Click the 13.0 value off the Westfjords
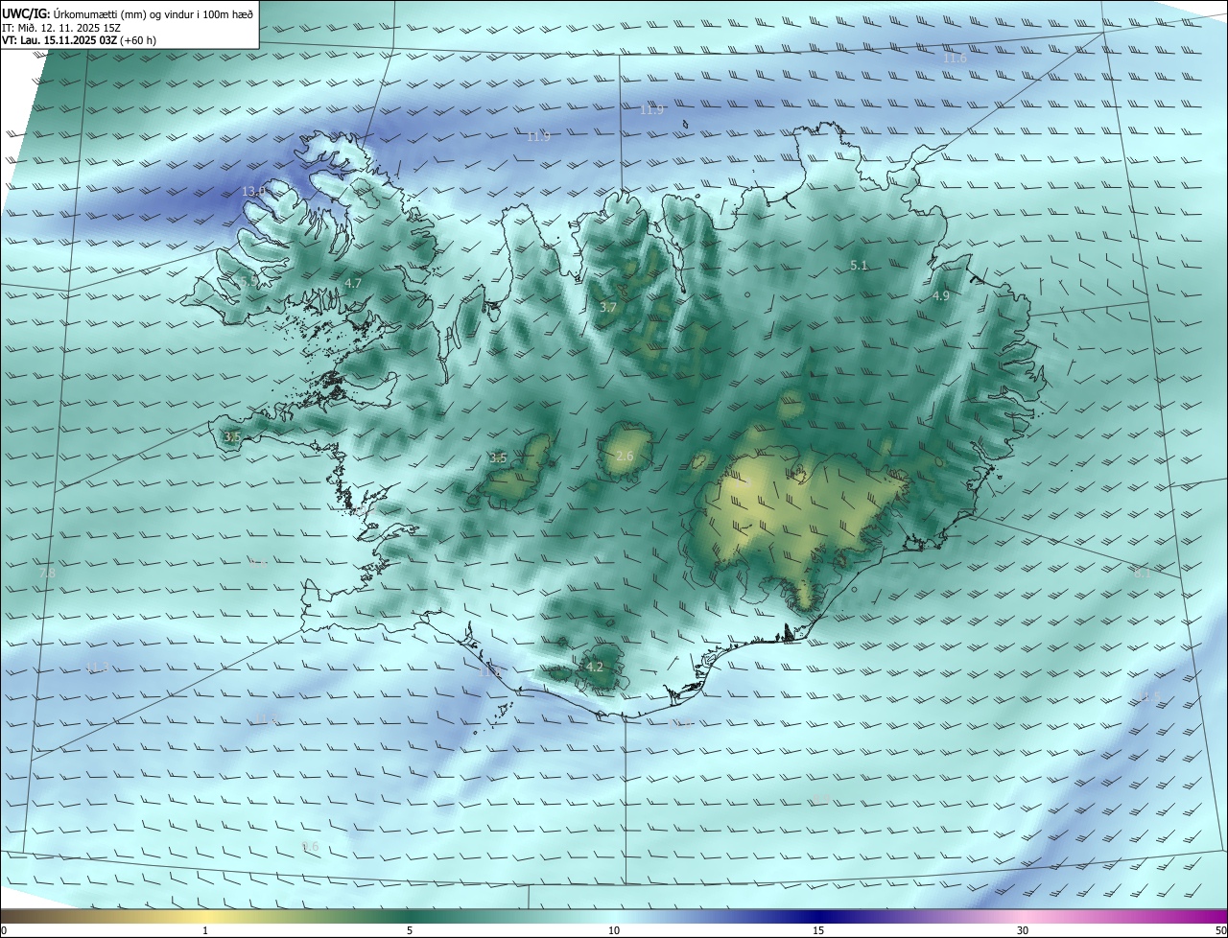1228x938 pixels. click(x=253, y=192)
